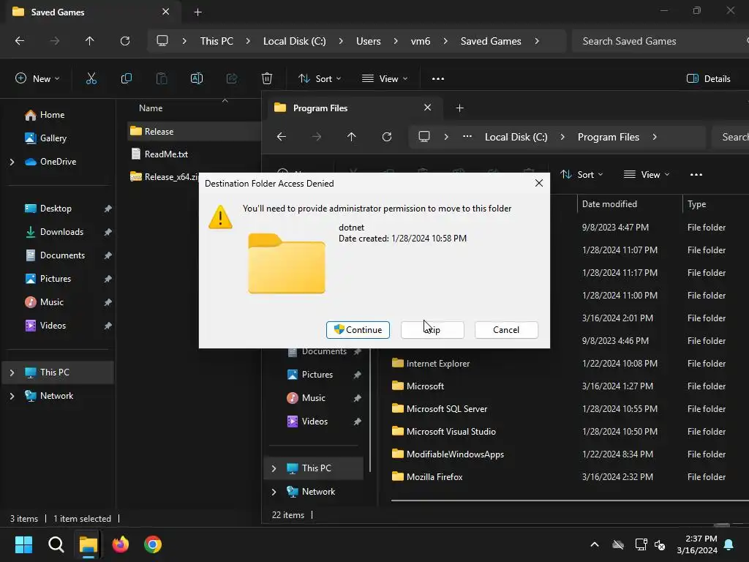
Task: Click the PC icon in Saved Games address bar
Action: (162, 41)
